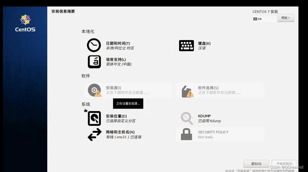
Task: Click the CentOS logo in sidebar
Action: point(25,23)
